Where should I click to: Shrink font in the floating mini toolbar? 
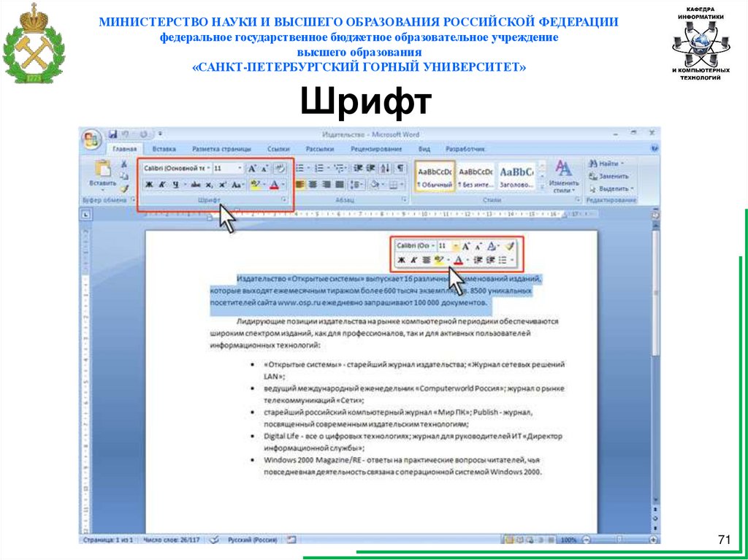478,246
